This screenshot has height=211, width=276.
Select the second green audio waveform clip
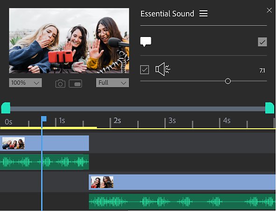point(182,202)
